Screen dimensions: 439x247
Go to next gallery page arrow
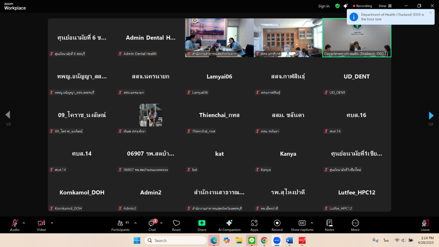[431, 115]
